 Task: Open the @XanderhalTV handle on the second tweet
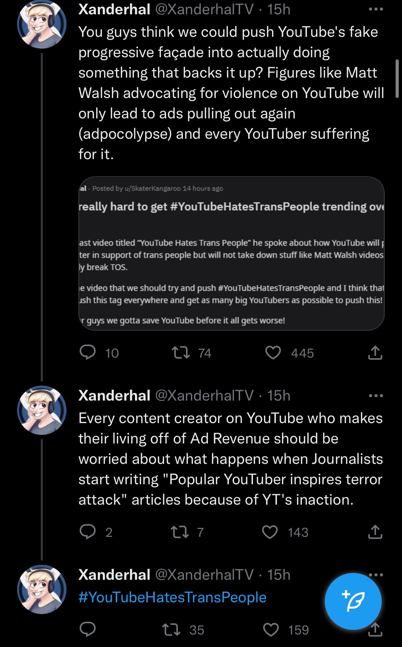(204, 396)
